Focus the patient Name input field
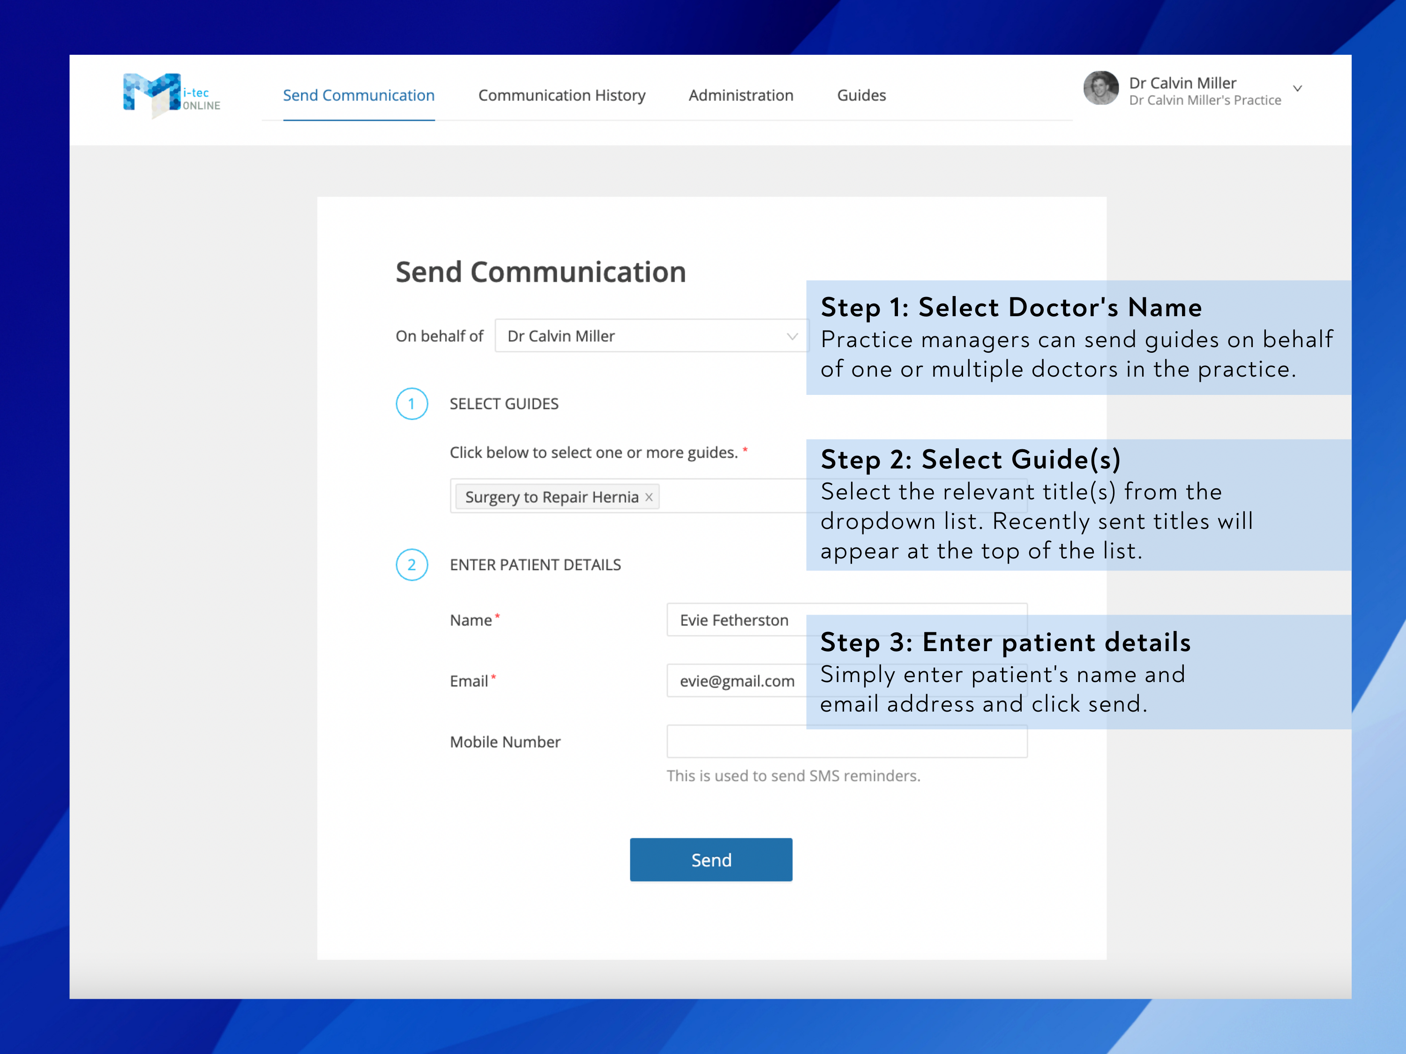Screen dimensions: 1406x1054 (847, 619)
